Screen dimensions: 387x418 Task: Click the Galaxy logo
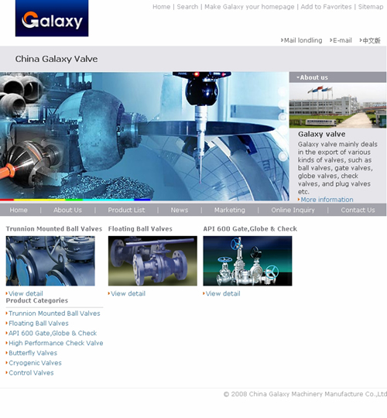[x=52, y=18]
